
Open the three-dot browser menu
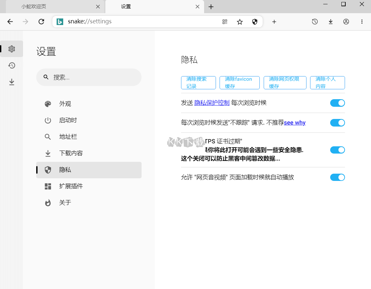point(362,22)
